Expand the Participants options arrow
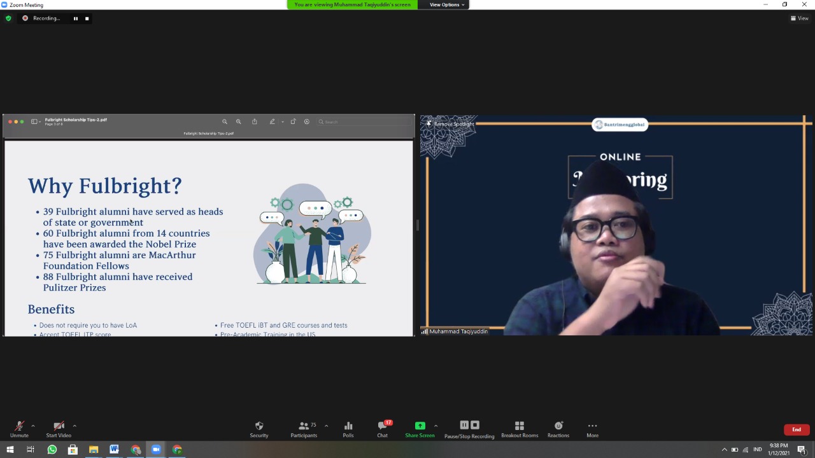Screen dimensions: 815x458 coord(326,426)
